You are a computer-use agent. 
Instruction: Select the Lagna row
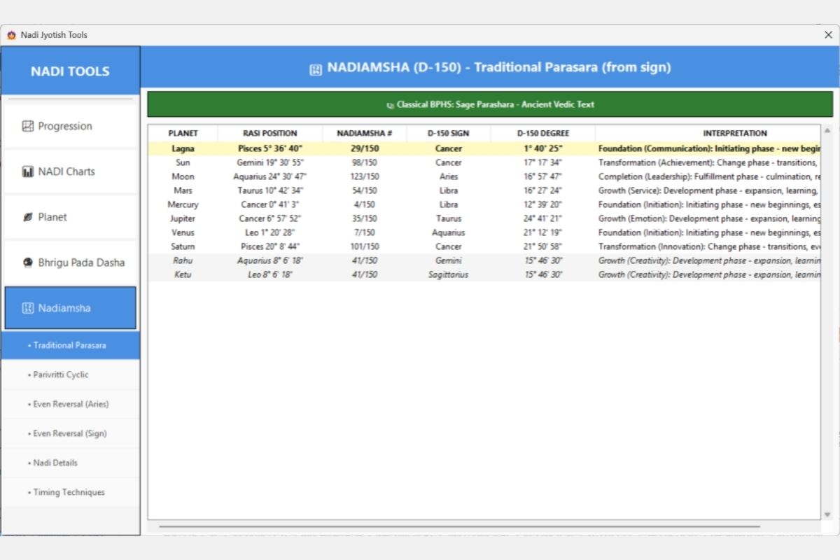(x=484, y=148)
